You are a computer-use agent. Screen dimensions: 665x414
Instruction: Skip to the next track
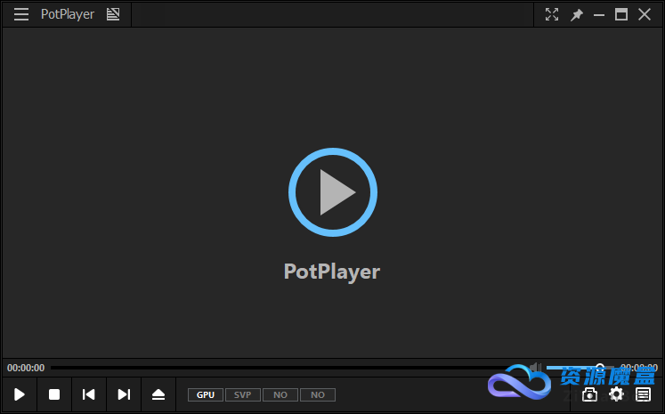pyautogui.click(x=124, y=394)
